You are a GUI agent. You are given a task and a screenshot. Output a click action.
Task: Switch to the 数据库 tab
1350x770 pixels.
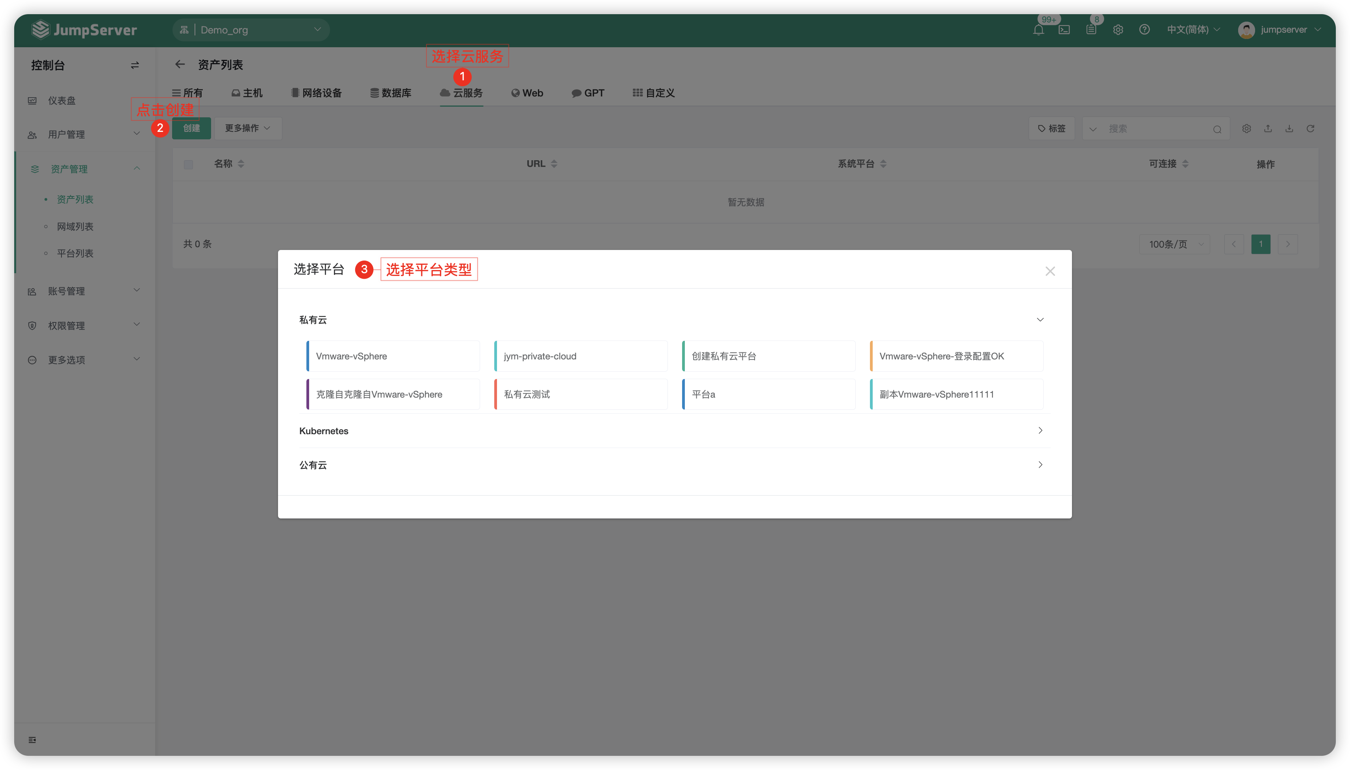391,93
